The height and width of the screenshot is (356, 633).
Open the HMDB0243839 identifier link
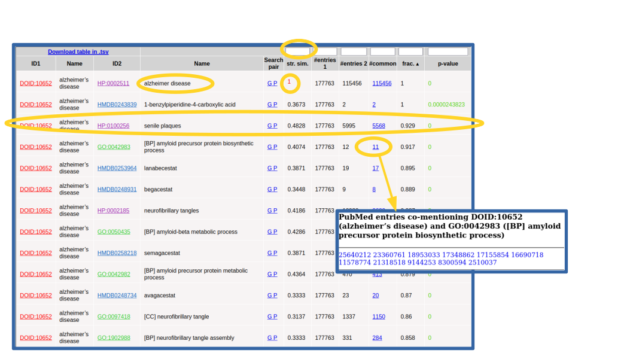coord(117,105)
